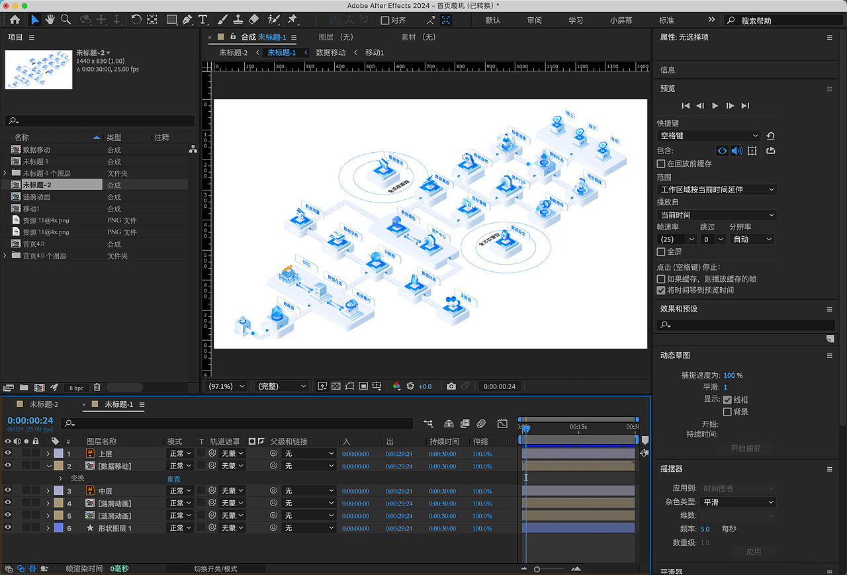Switch to timeline tab 未标题-2

click(x=44, y=404)
